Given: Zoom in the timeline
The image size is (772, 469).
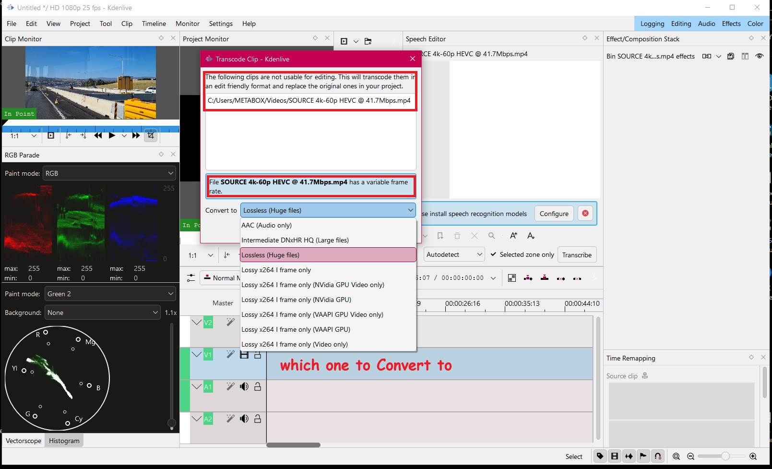Looking at the screenshot, I should [x=753, y=457].
